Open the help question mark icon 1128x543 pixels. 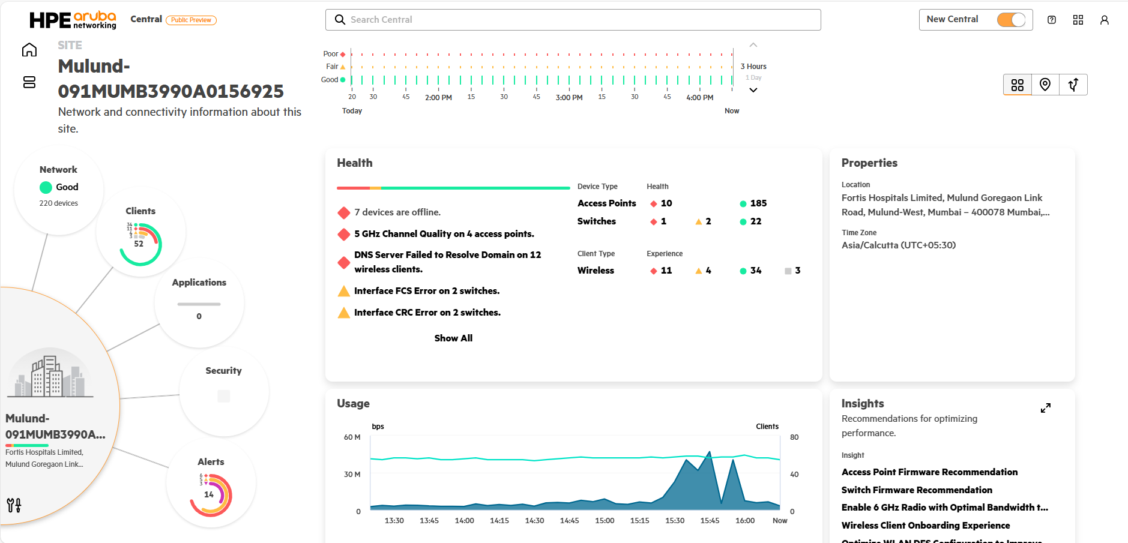coord(1051,20)
